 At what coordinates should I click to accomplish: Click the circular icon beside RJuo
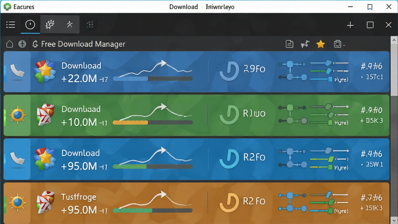point(229,115)
